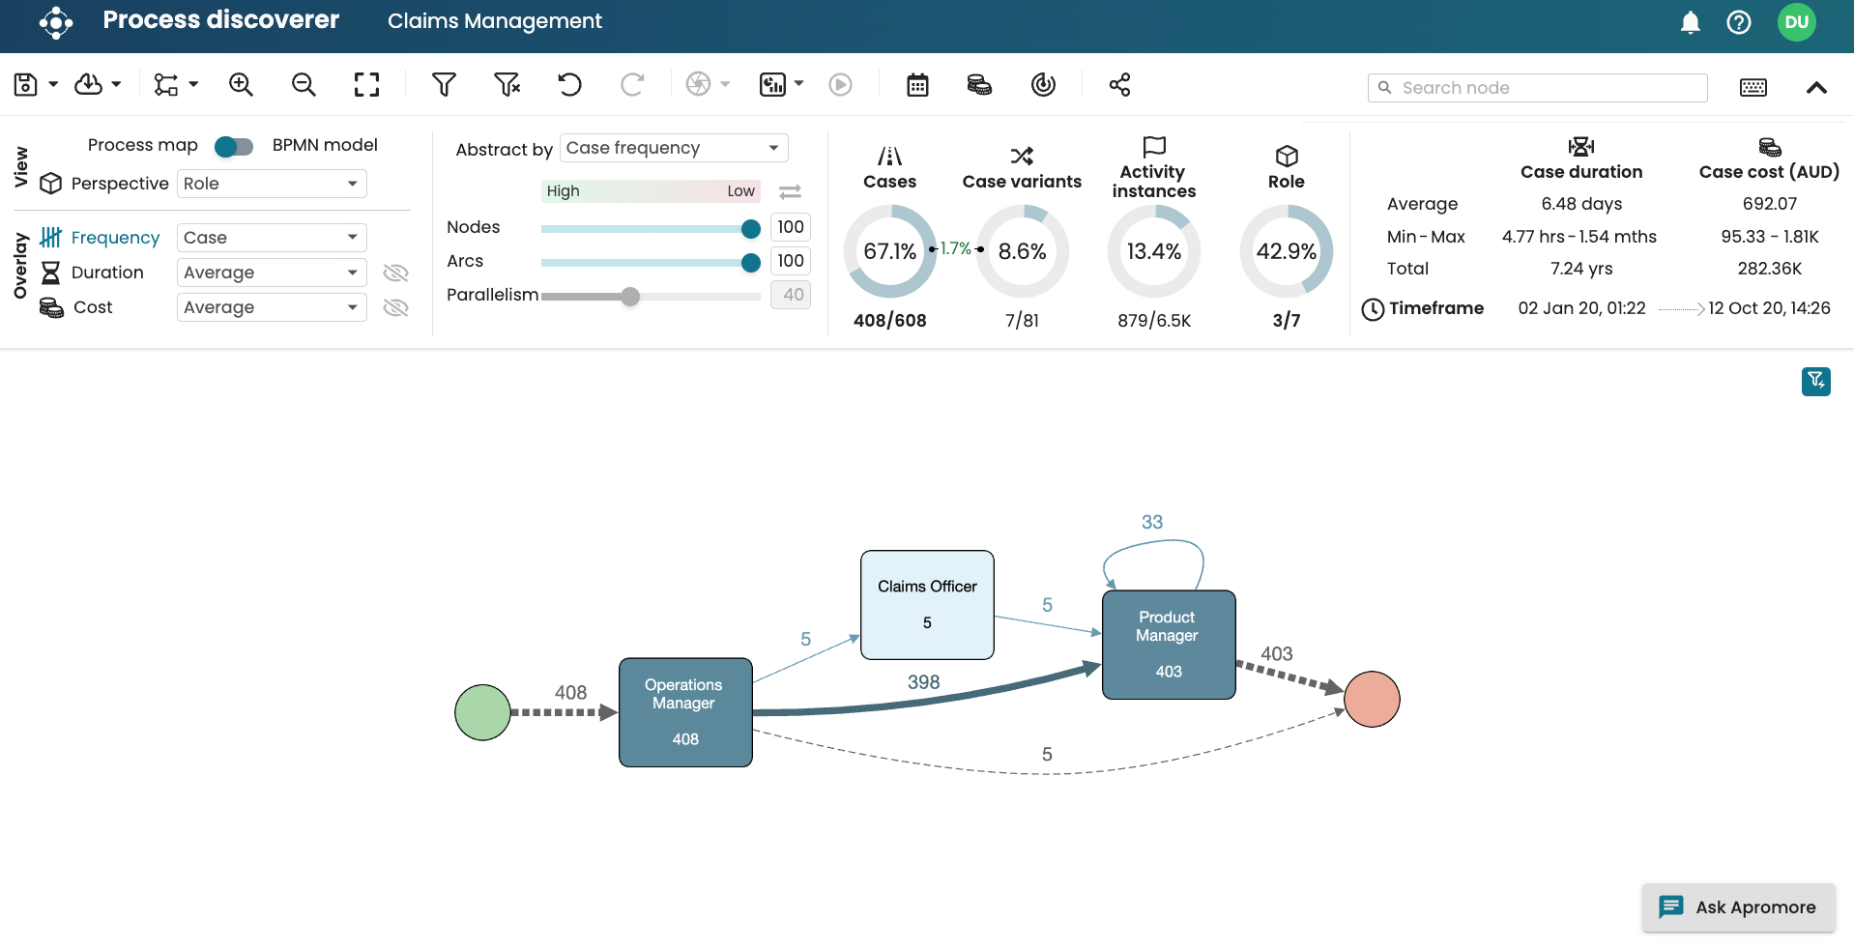The image size is (1854, 950).
Task: Toggle between Process map and BPMN model
Action: 234,146
